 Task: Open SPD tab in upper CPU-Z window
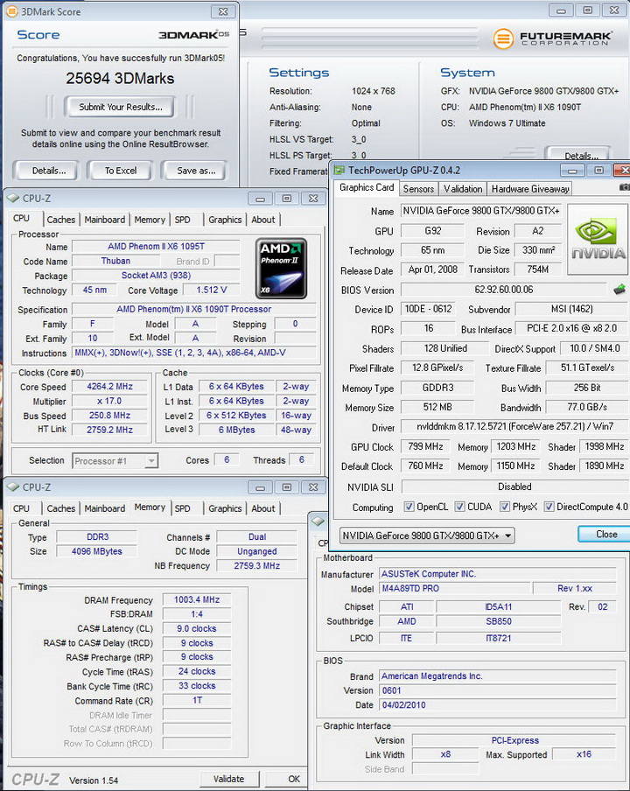(x=183, y=220)
